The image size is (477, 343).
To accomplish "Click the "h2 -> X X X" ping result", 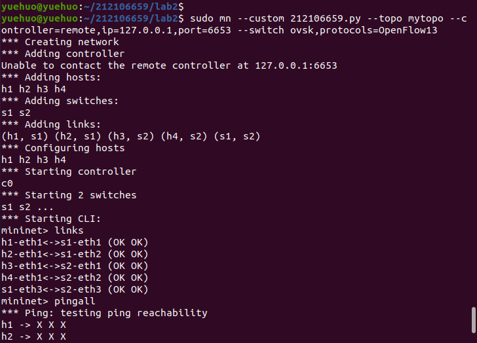I will click(33, 336).
